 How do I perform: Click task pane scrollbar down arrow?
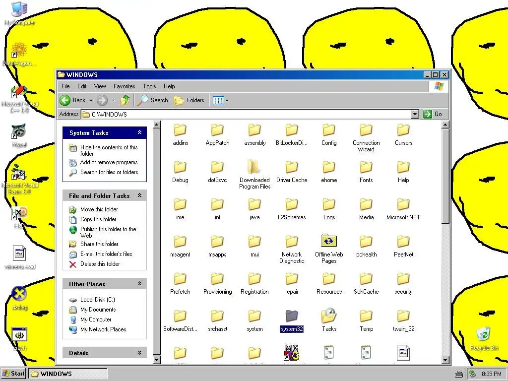pyautogui.click(x=156, y=360)
